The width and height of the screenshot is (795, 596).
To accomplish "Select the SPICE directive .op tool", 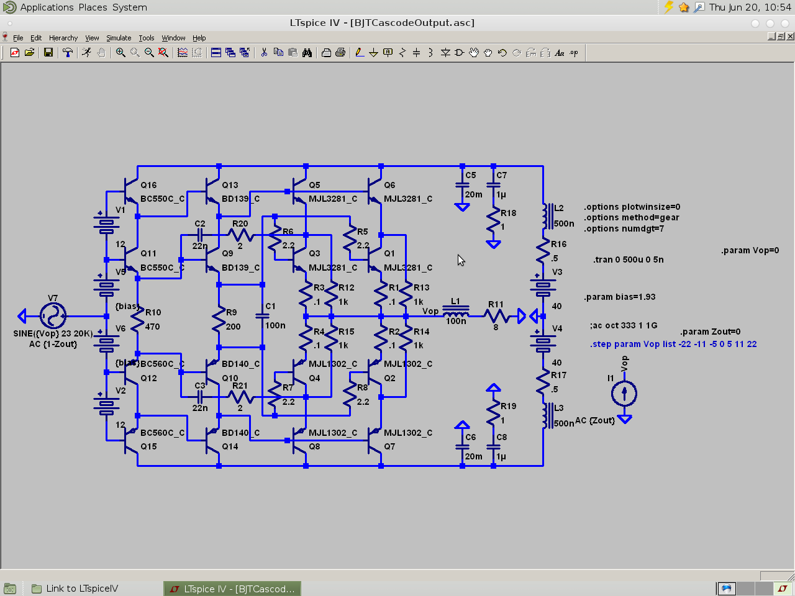I will (574, 53).
